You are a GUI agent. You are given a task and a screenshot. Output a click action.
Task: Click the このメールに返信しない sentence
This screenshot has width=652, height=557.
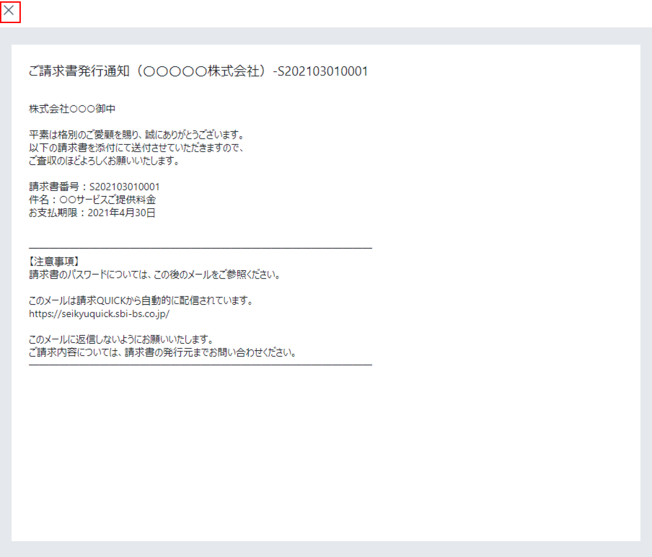(x=121, y=340)
